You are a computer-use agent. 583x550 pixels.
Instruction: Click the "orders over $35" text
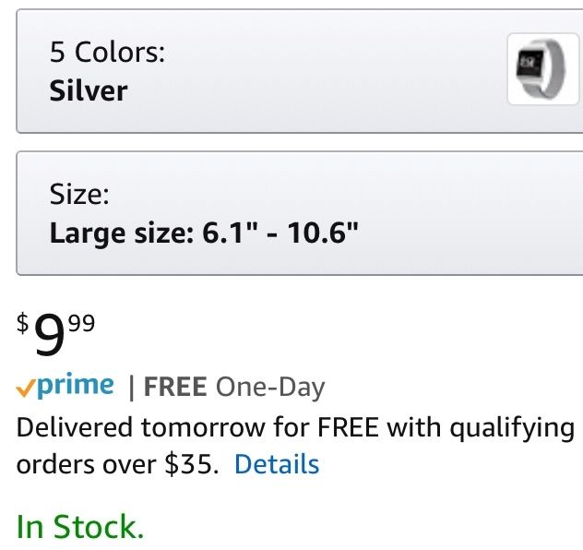[x=117, y=464]
